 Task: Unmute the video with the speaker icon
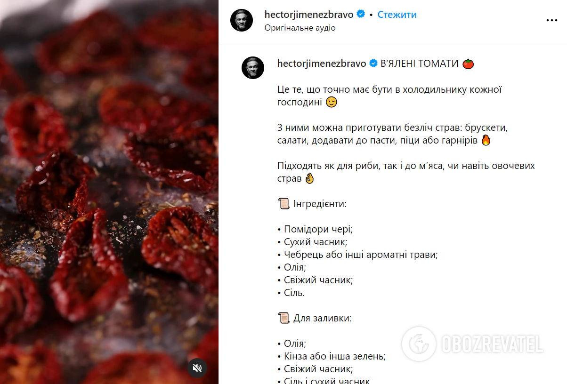[x=198, y=368]
